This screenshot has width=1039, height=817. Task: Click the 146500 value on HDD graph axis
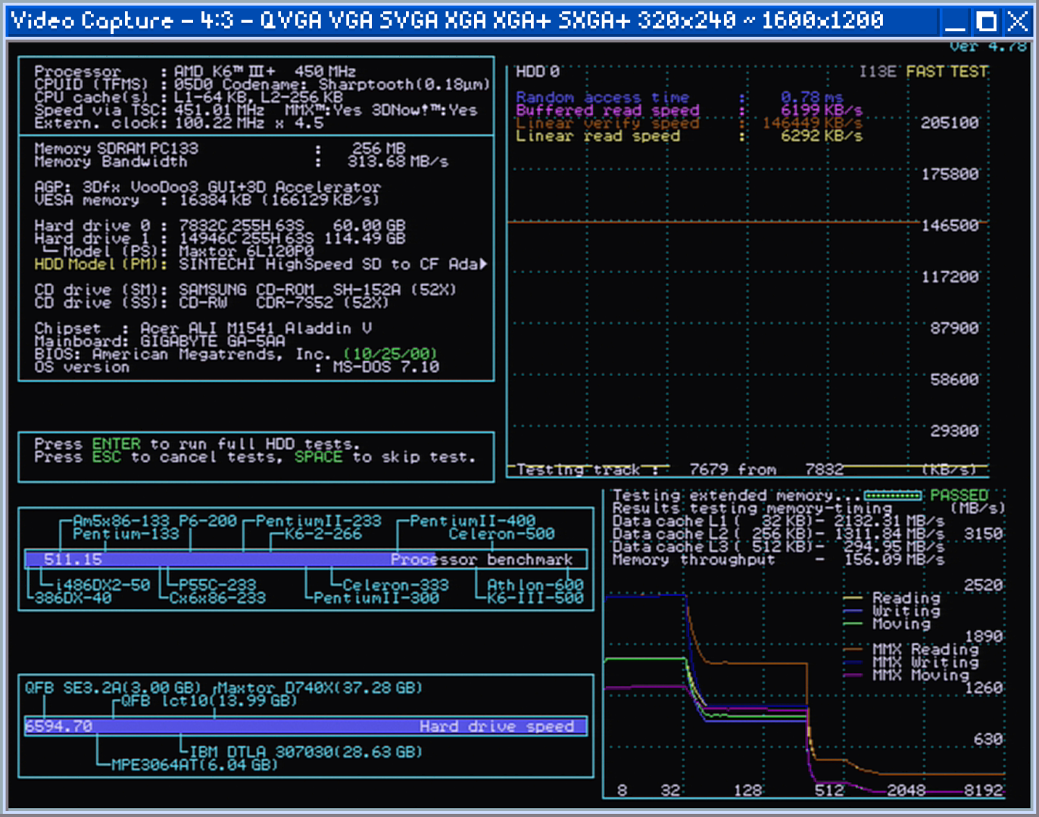pyautogui.click(x=950, y=225)
